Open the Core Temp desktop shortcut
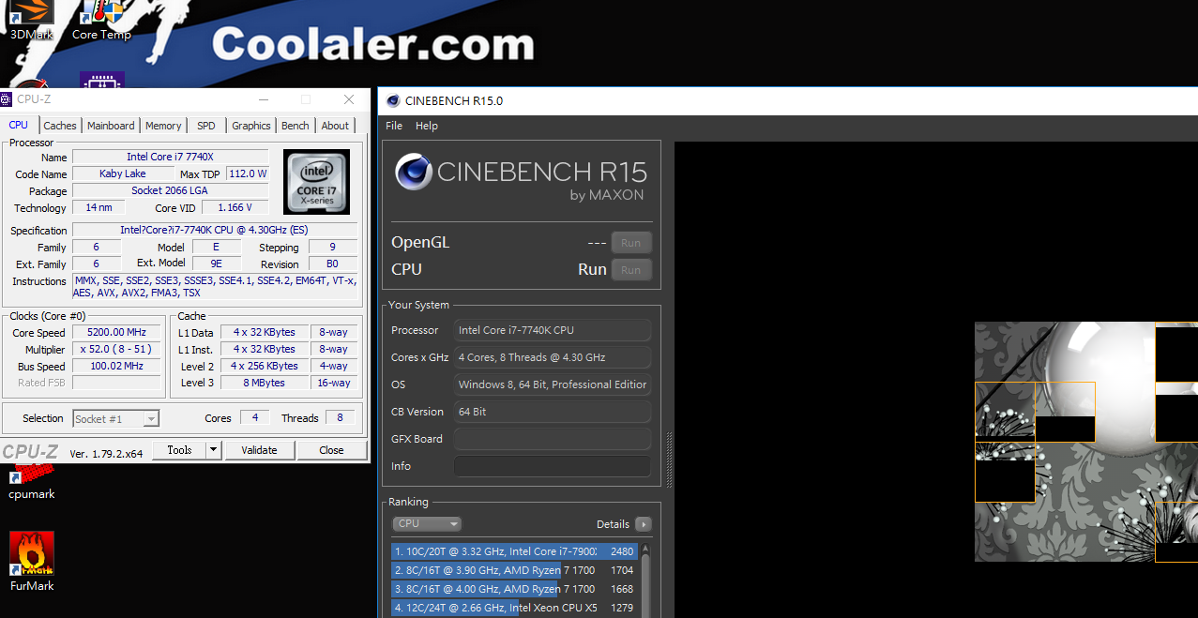The width and height of the screenshot is (1198, 618). (x=101, y=20)
